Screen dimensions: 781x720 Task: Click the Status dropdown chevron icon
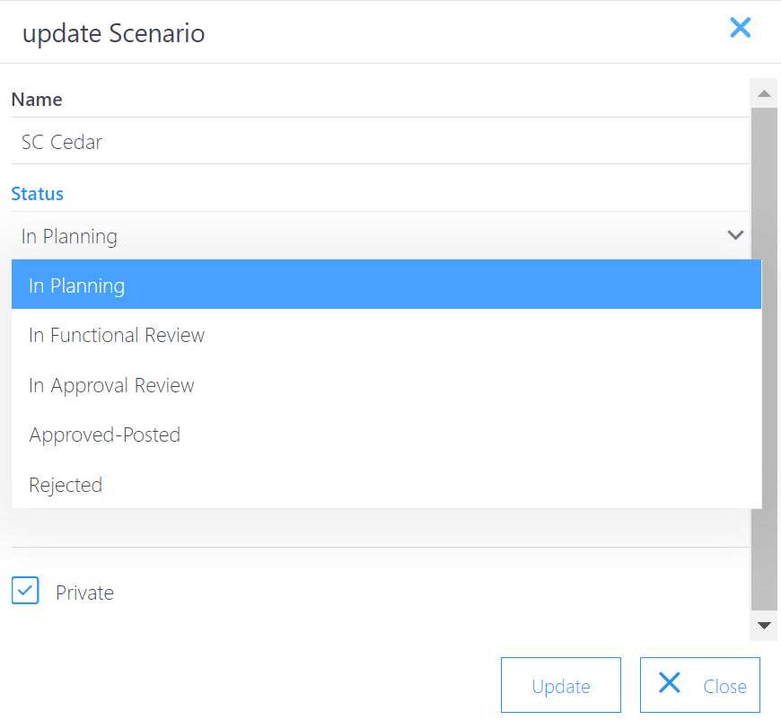coord(735,234)
